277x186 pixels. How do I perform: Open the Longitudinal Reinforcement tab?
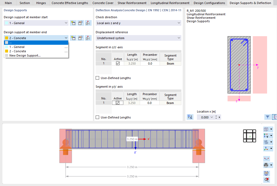(170, 3)
